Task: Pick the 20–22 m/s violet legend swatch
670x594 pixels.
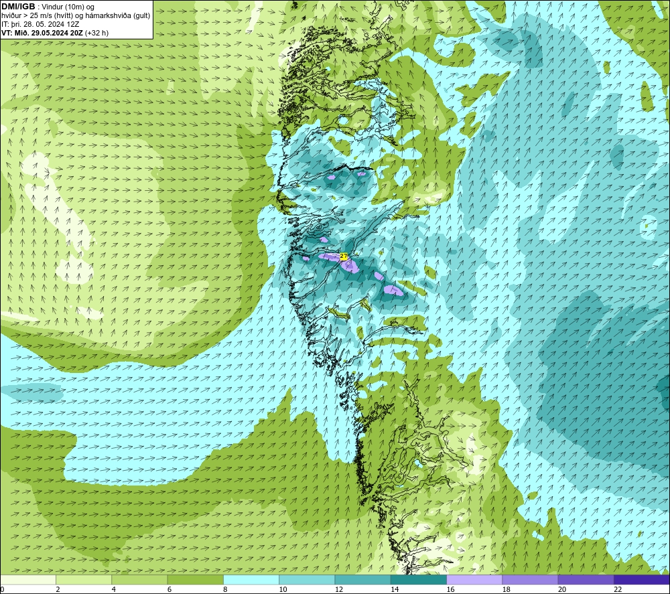Action: pos(586,580)
